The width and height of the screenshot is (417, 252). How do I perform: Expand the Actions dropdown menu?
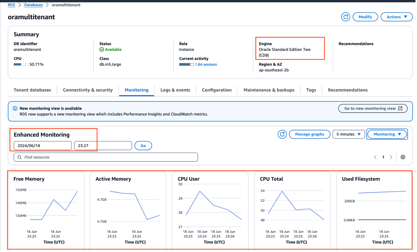[x=397, y=17]
